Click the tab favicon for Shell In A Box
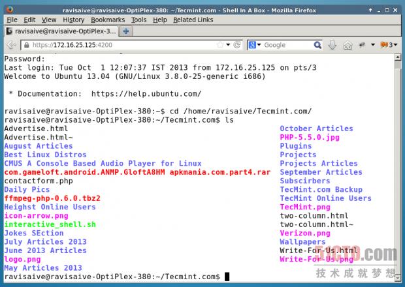This screenshot has height=287, width=405. point(9,31)
